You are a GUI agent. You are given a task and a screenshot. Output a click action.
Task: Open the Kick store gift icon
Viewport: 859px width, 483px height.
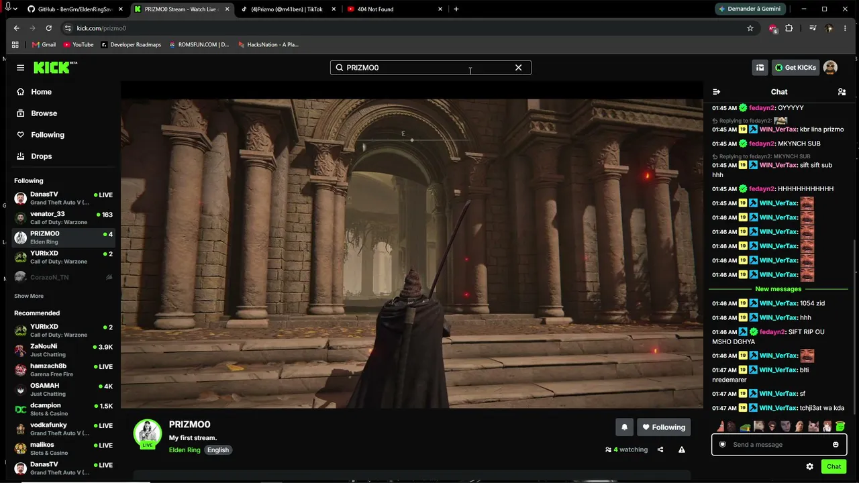(x=760, y=68)
